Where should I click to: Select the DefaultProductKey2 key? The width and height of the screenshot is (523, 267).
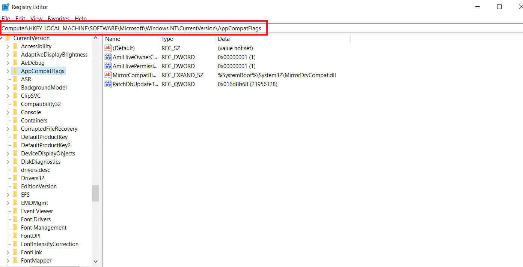coord(46,145)
